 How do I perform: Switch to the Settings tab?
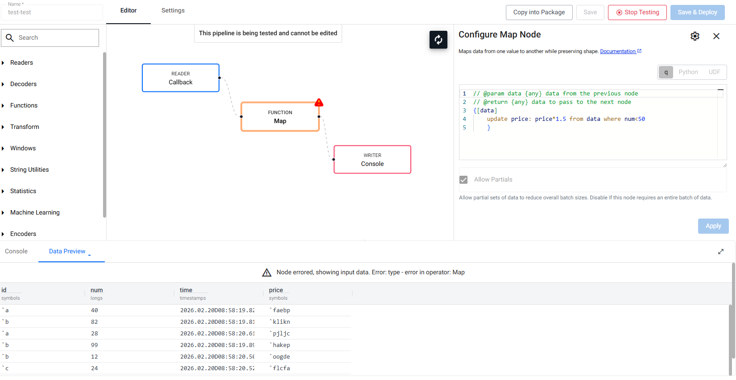tap(173, 11)
